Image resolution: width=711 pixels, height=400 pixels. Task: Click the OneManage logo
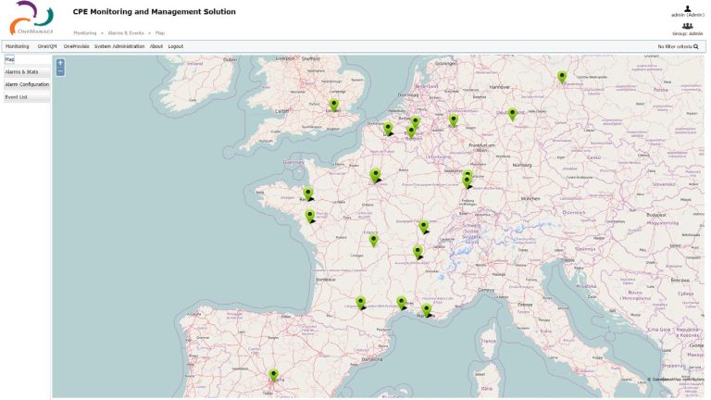(31, 19)
